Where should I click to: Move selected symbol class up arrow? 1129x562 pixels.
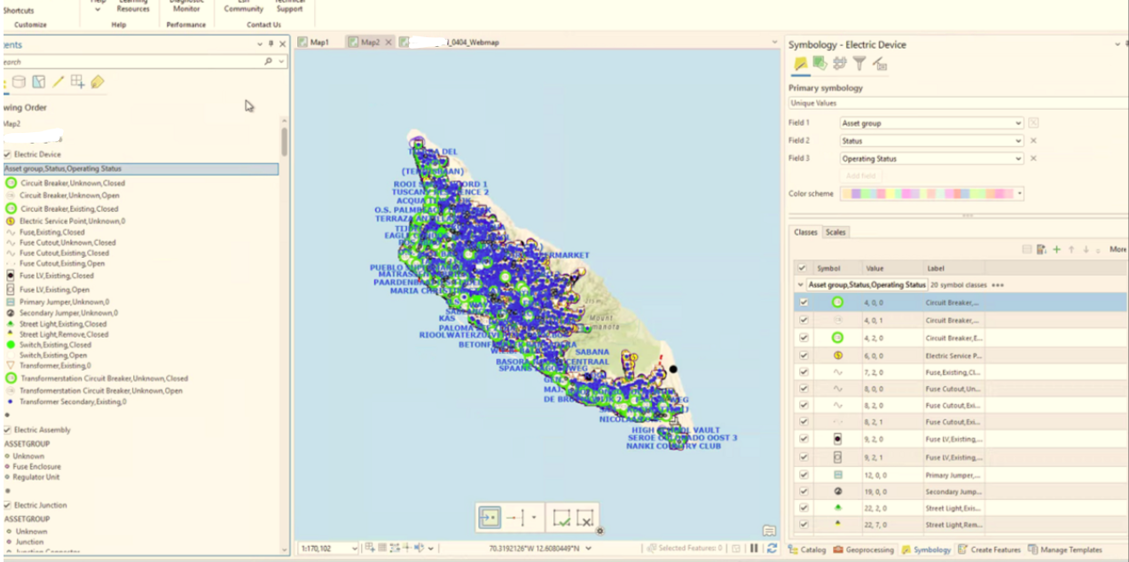tap(1071, 250)
